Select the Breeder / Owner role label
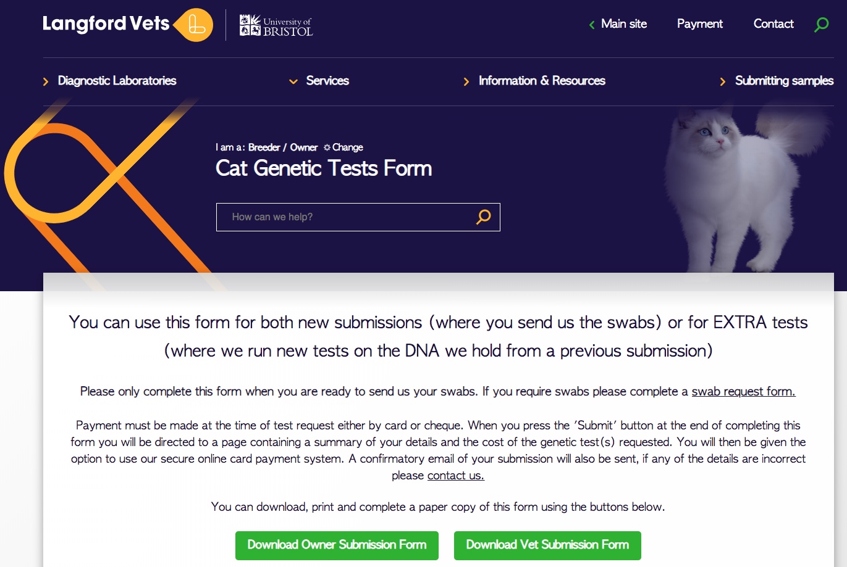Viewport: 847px width, 567px height. click(282, 147)
